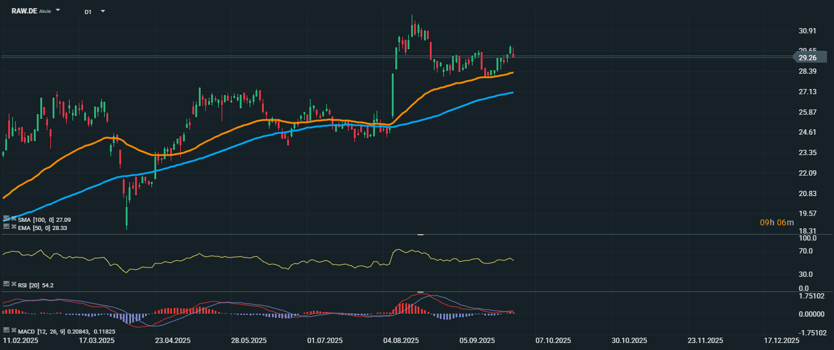
Task: Grab the divider handle above the MACD pane
Action: [x=419, y=291]
